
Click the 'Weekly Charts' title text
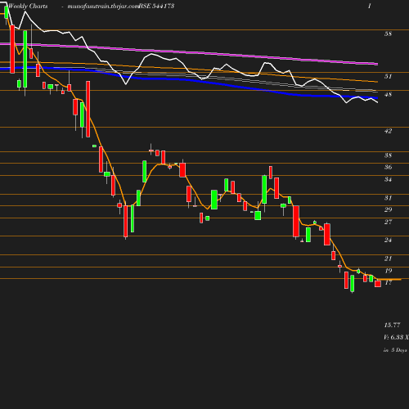point(28,6)
